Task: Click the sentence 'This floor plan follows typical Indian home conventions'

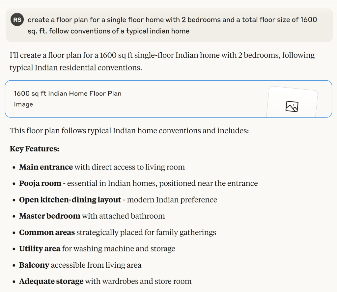Action: [x=129, y=131]
